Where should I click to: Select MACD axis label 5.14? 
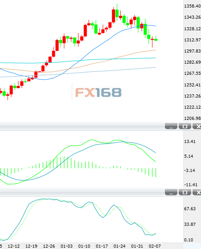(x=189, y=156)
